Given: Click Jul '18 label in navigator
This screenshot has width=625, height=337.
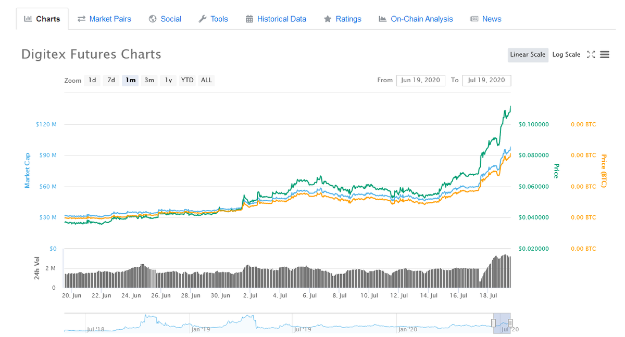Looking at the screenshot, I should tap(96, 329).
